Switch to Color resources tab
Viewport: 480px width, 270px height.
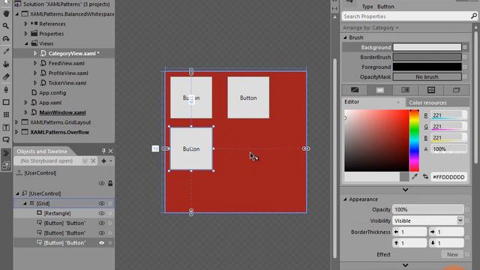[x=427, y=103]
